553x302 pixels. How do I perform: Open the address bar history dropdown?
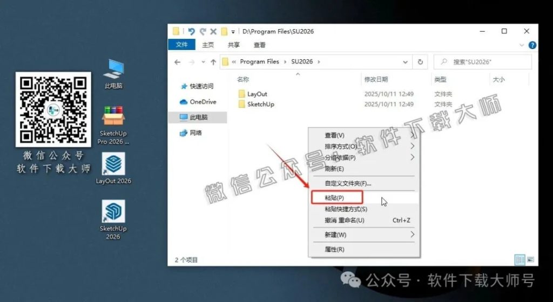[405, 62]
